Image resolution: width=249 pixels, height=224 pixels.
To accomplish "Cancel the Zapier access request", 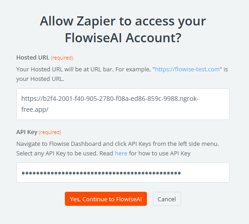I will [x=167, y=199].
